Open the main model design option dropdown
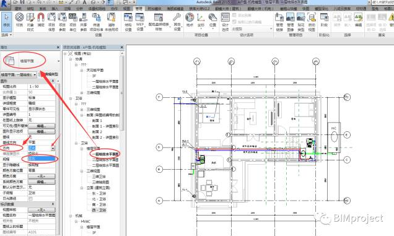This screenshot has height=236, width=394. (252, 29)
